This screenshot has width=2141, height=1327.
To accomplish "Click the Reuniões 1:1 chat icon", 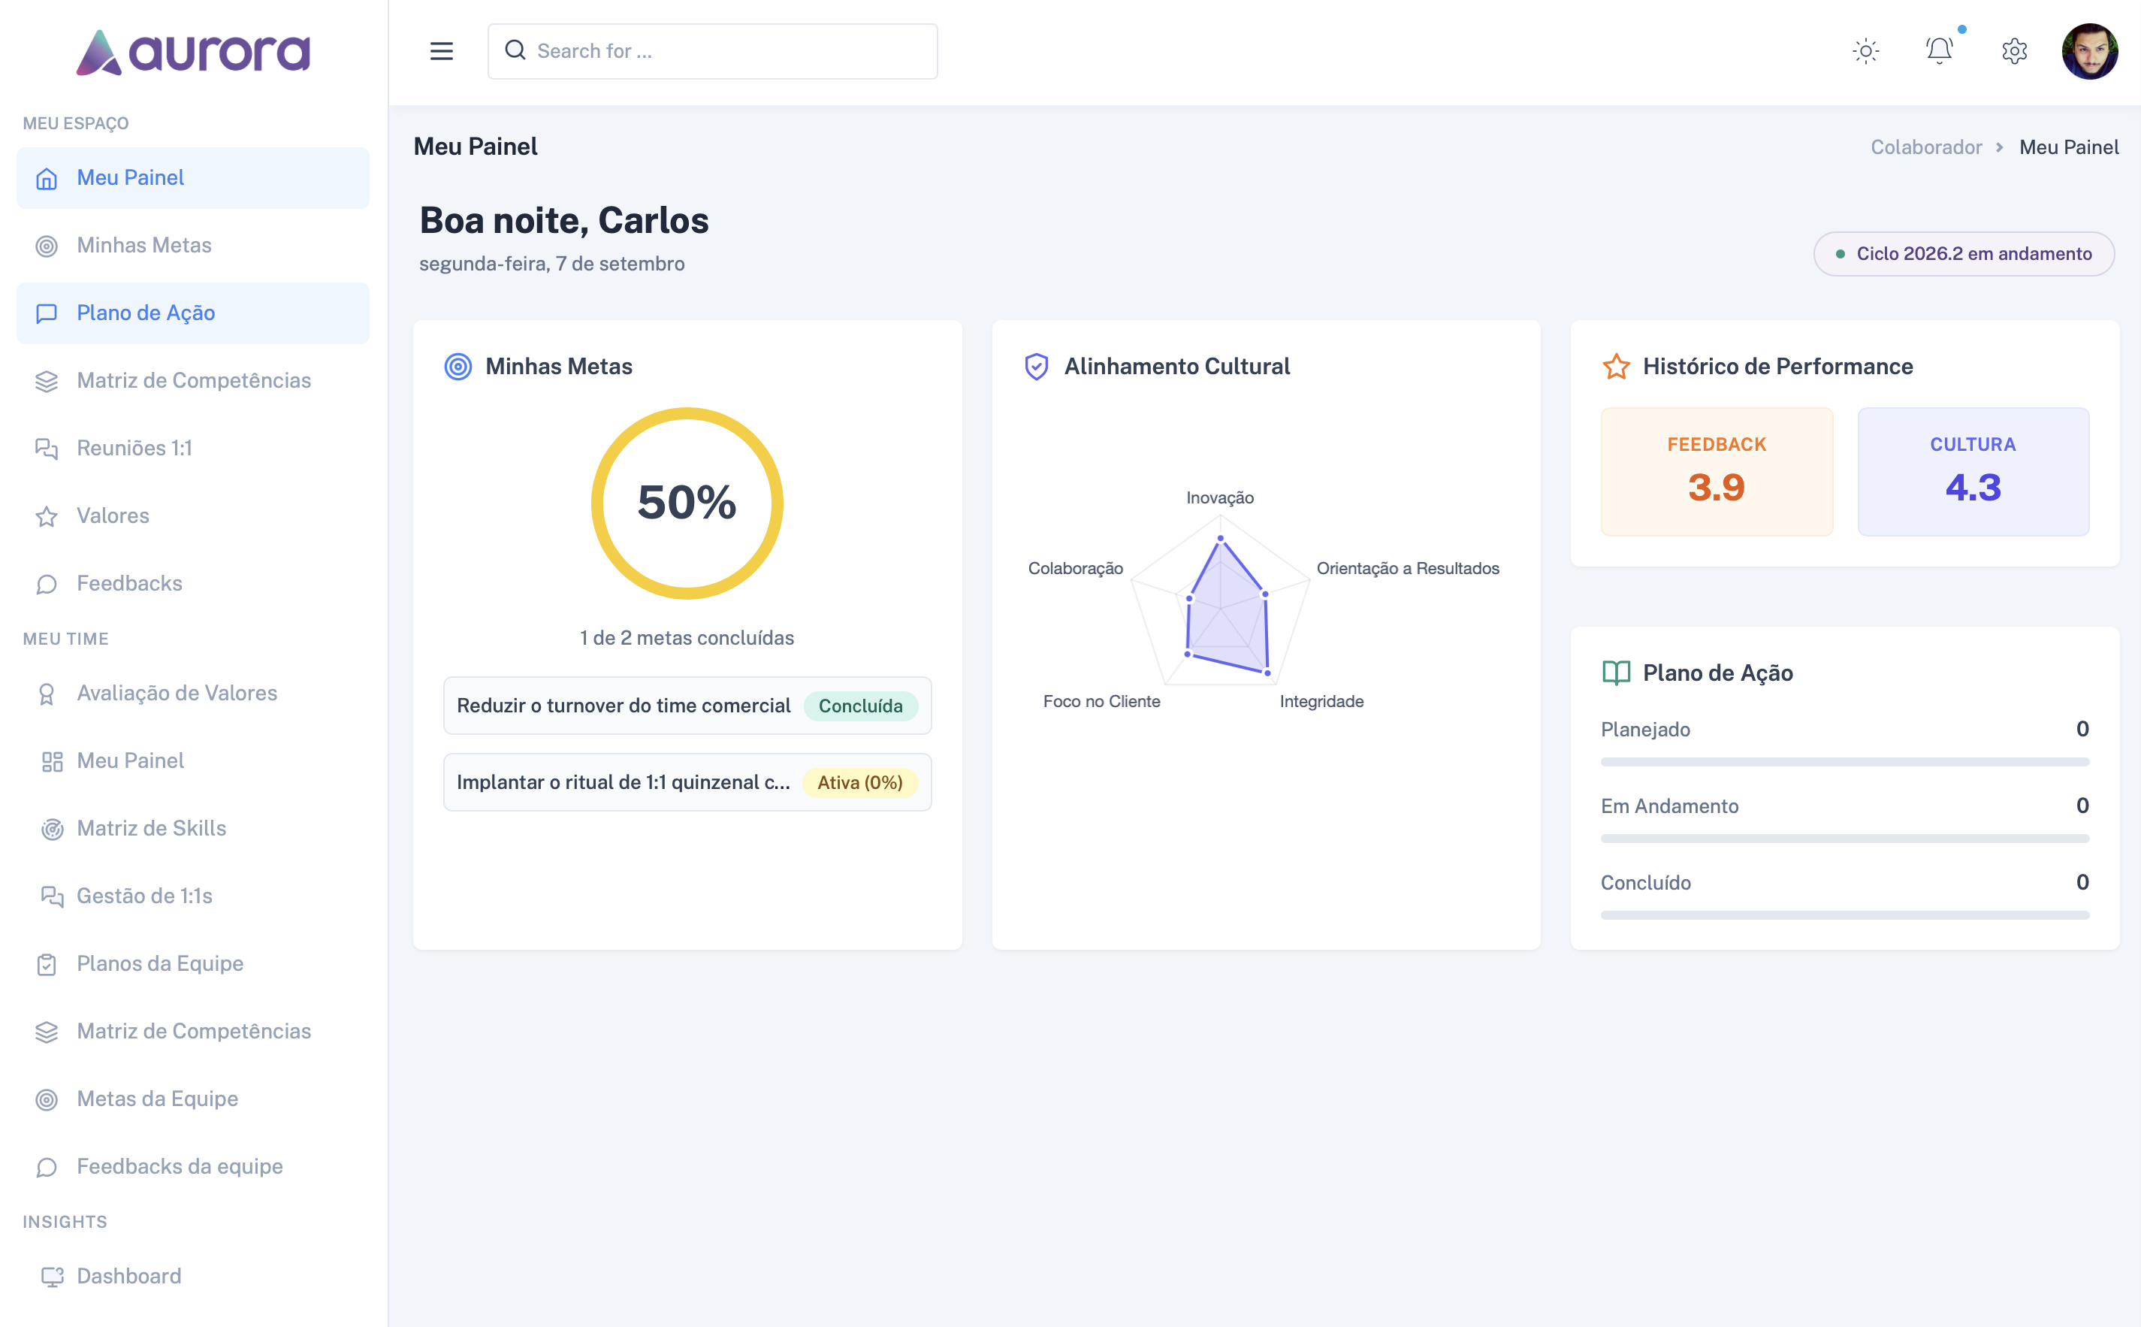I will tap(47, 449).
